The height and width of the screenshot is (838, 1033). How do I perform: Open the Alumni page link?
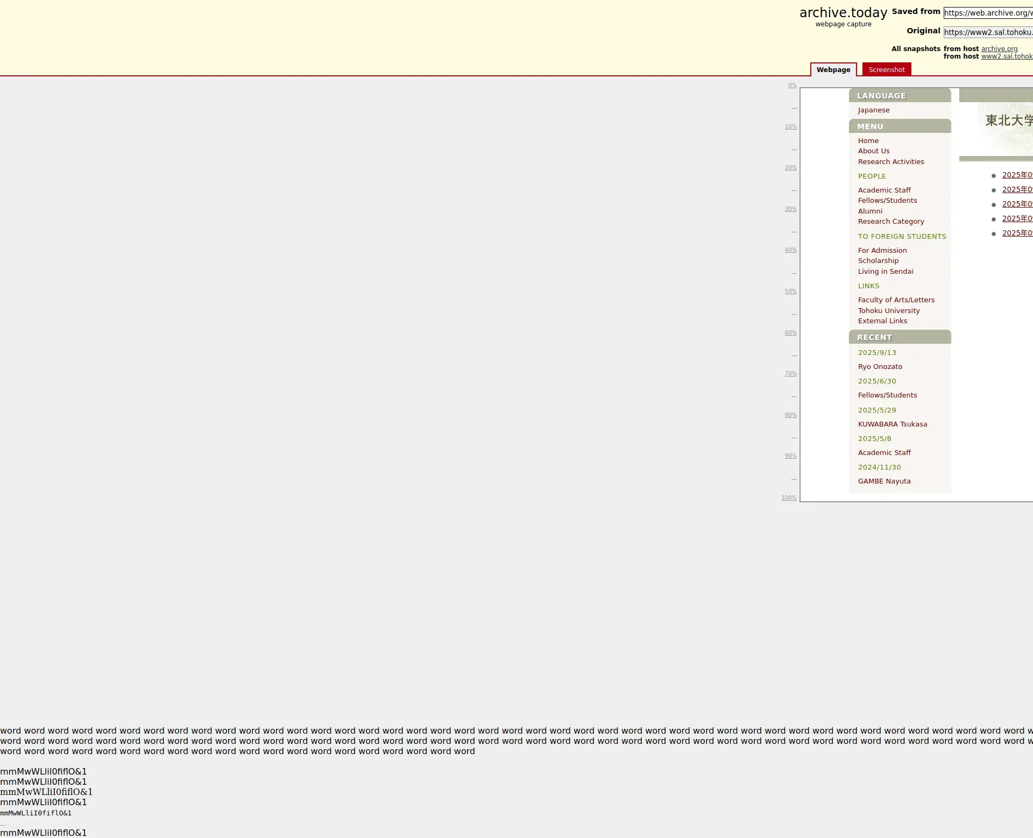869,211
